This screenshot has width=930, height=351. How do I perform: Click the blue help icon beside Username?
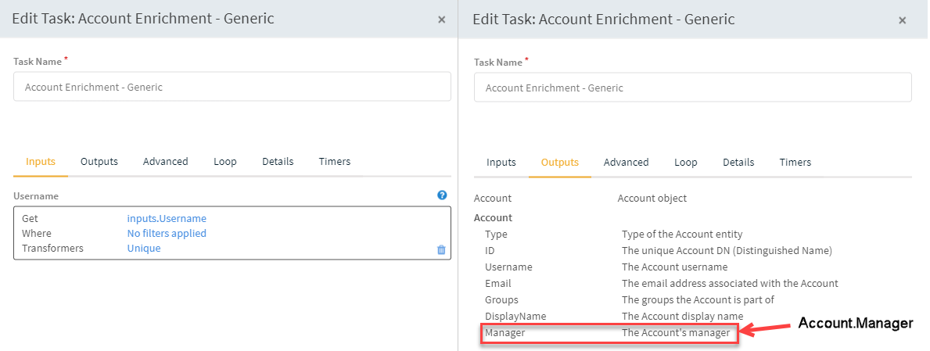[x=442, y=195]
